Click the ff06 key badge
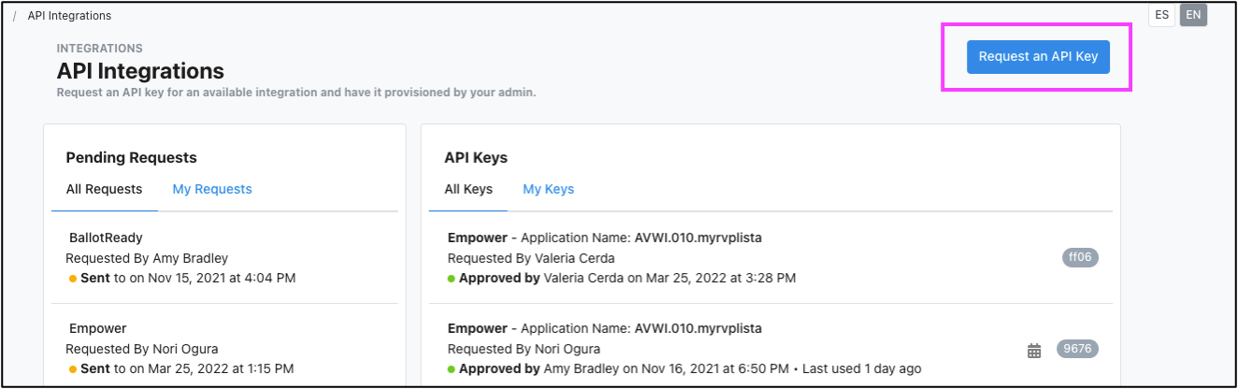Image resolution: width=1238 pixels, height=389 pixels. pos(1080,258)
